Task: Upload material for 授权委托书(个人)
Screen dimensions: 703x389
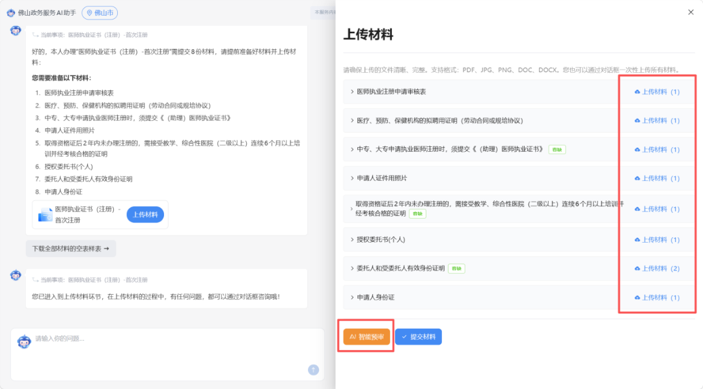Action: (x=657, y=240)
